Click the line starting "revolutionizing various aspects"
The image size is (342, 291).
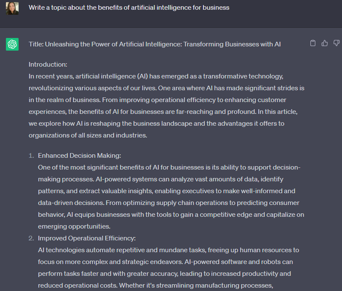pyautogui.click(x=166, y=88)
